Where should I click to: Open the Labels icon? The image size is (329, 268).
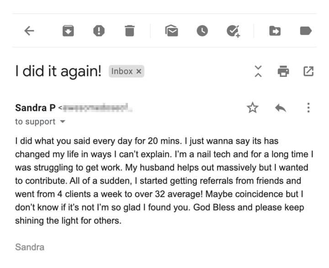click(x=306, y=31)
